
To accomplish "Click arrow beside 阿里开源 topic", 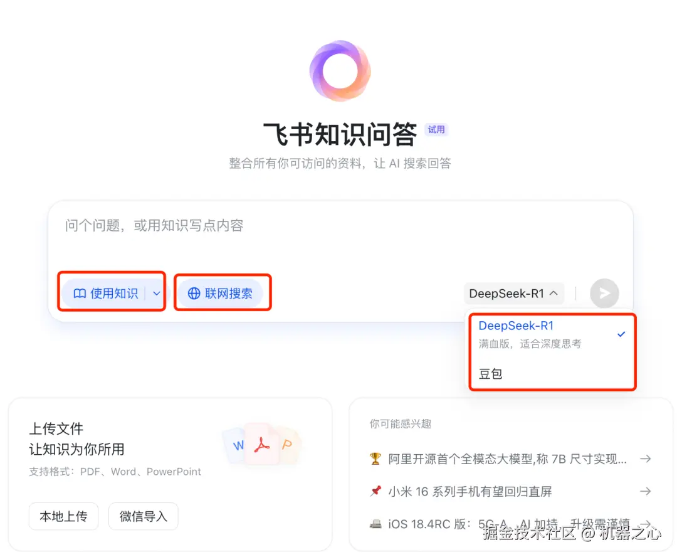I will (646, 459).
